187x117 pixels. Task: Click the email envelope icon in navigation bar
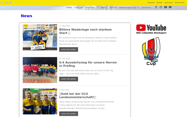click(170, 7)
